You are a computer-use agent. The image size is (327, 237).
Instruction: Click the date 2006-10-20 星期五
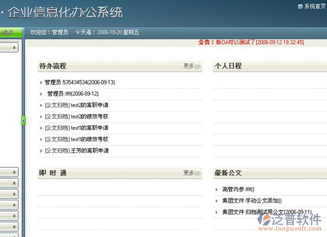118,32
